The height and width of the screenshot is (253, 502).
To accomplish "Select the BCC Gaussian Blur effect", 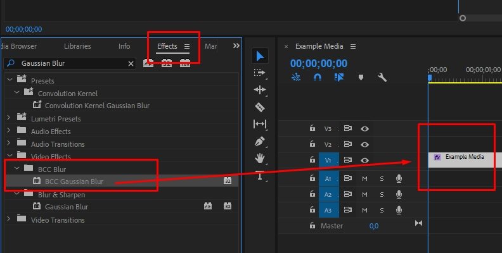I will point(74,182).
